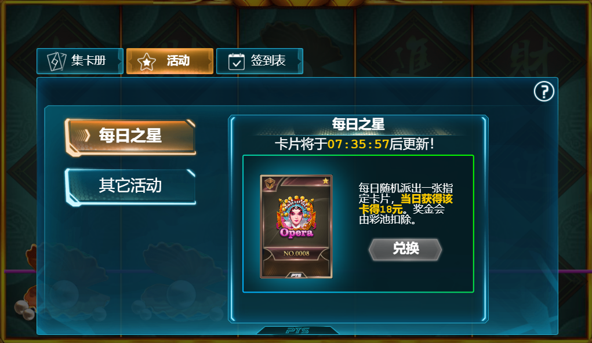
Task: Click the Opera character portrait on the card
Action: tap(296, 217)
